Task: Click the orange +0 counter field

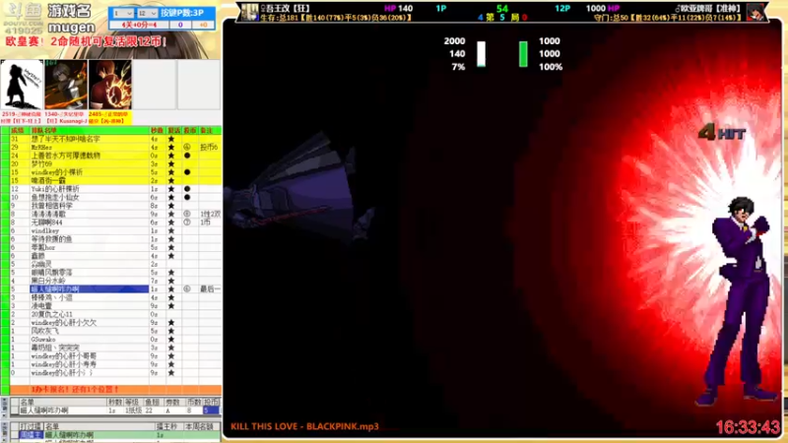Action: pos(203,25)
